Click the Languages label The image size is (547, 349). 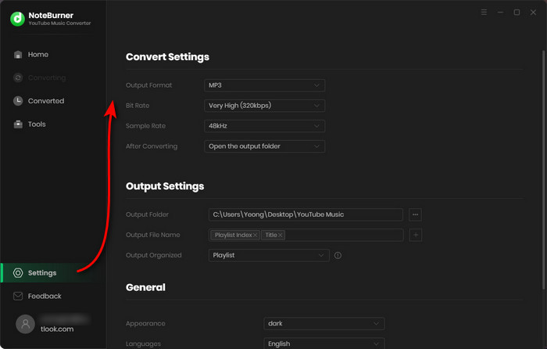143,344
